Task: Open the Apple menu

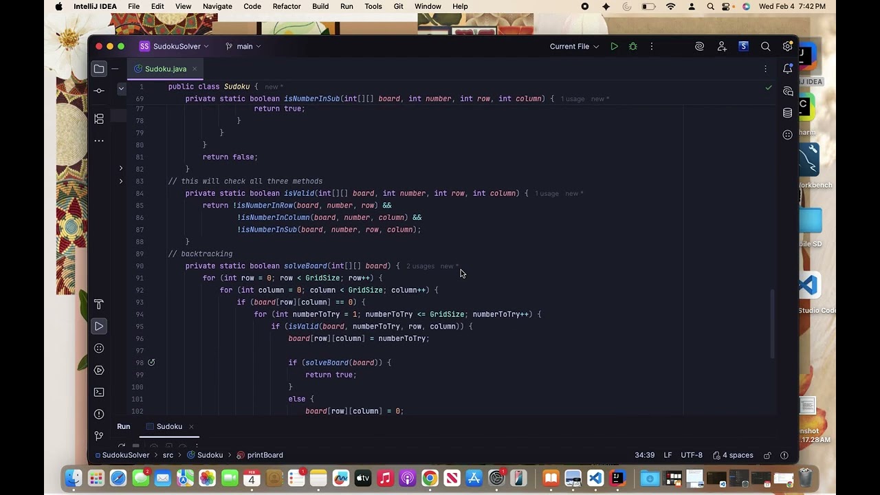Action: [x=58, y=6]
